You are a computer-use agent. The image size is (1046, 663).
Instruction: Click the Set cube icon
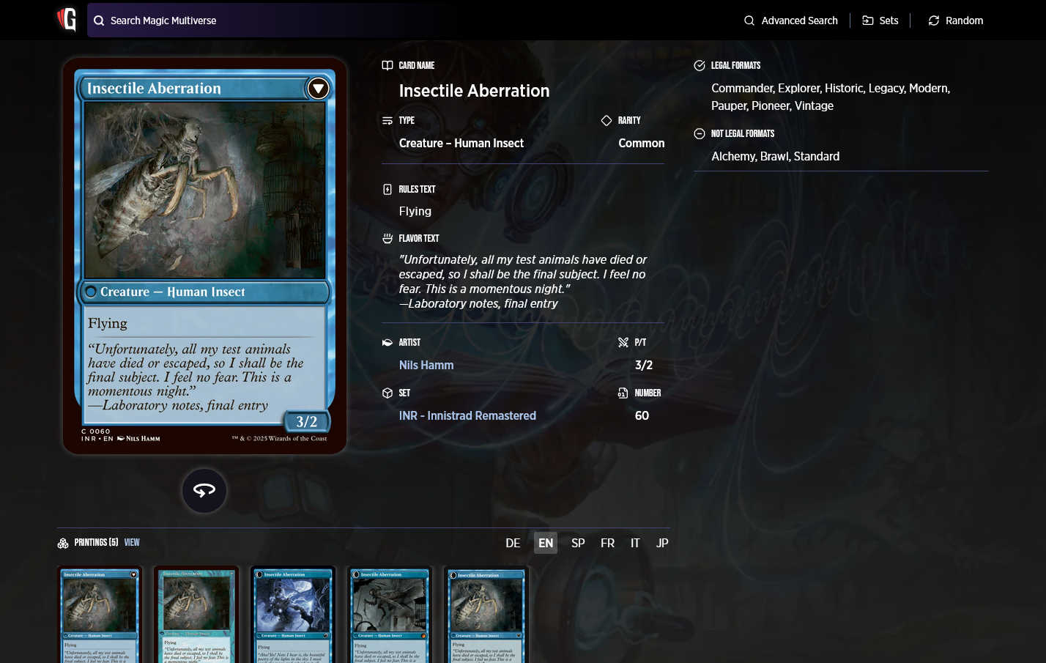[x=387, y=393]
